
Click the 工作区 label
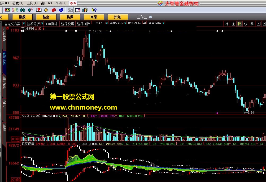(x=142, y=17)
